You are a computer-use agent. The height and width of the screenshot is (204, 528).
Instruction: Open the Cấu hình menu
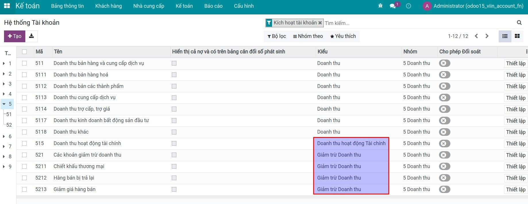[x=244, y=6]
